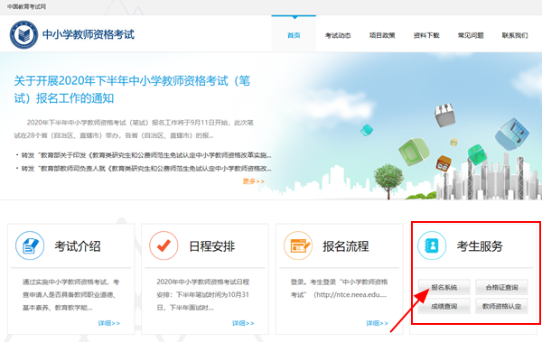Click the orange 更多>> link
The image size is (542, 342).
253,181
